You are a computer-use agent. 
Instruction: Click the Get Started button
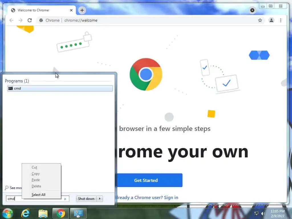click(146, 180)
